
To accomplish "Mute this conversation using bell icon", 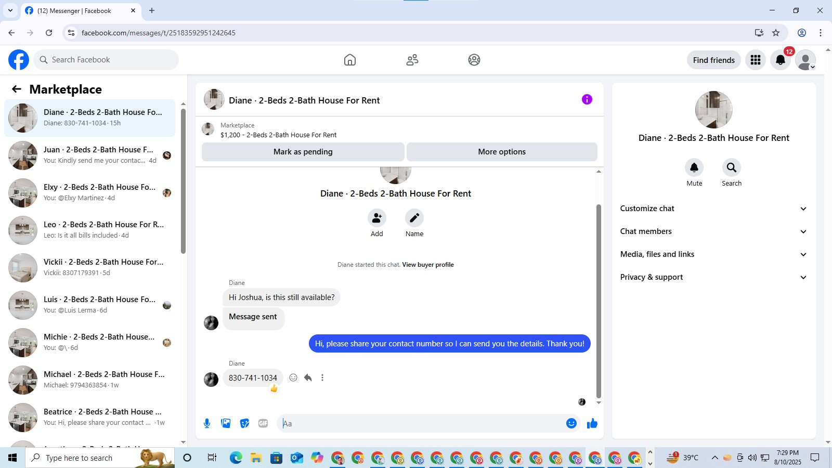I will (x=694, y=167).
